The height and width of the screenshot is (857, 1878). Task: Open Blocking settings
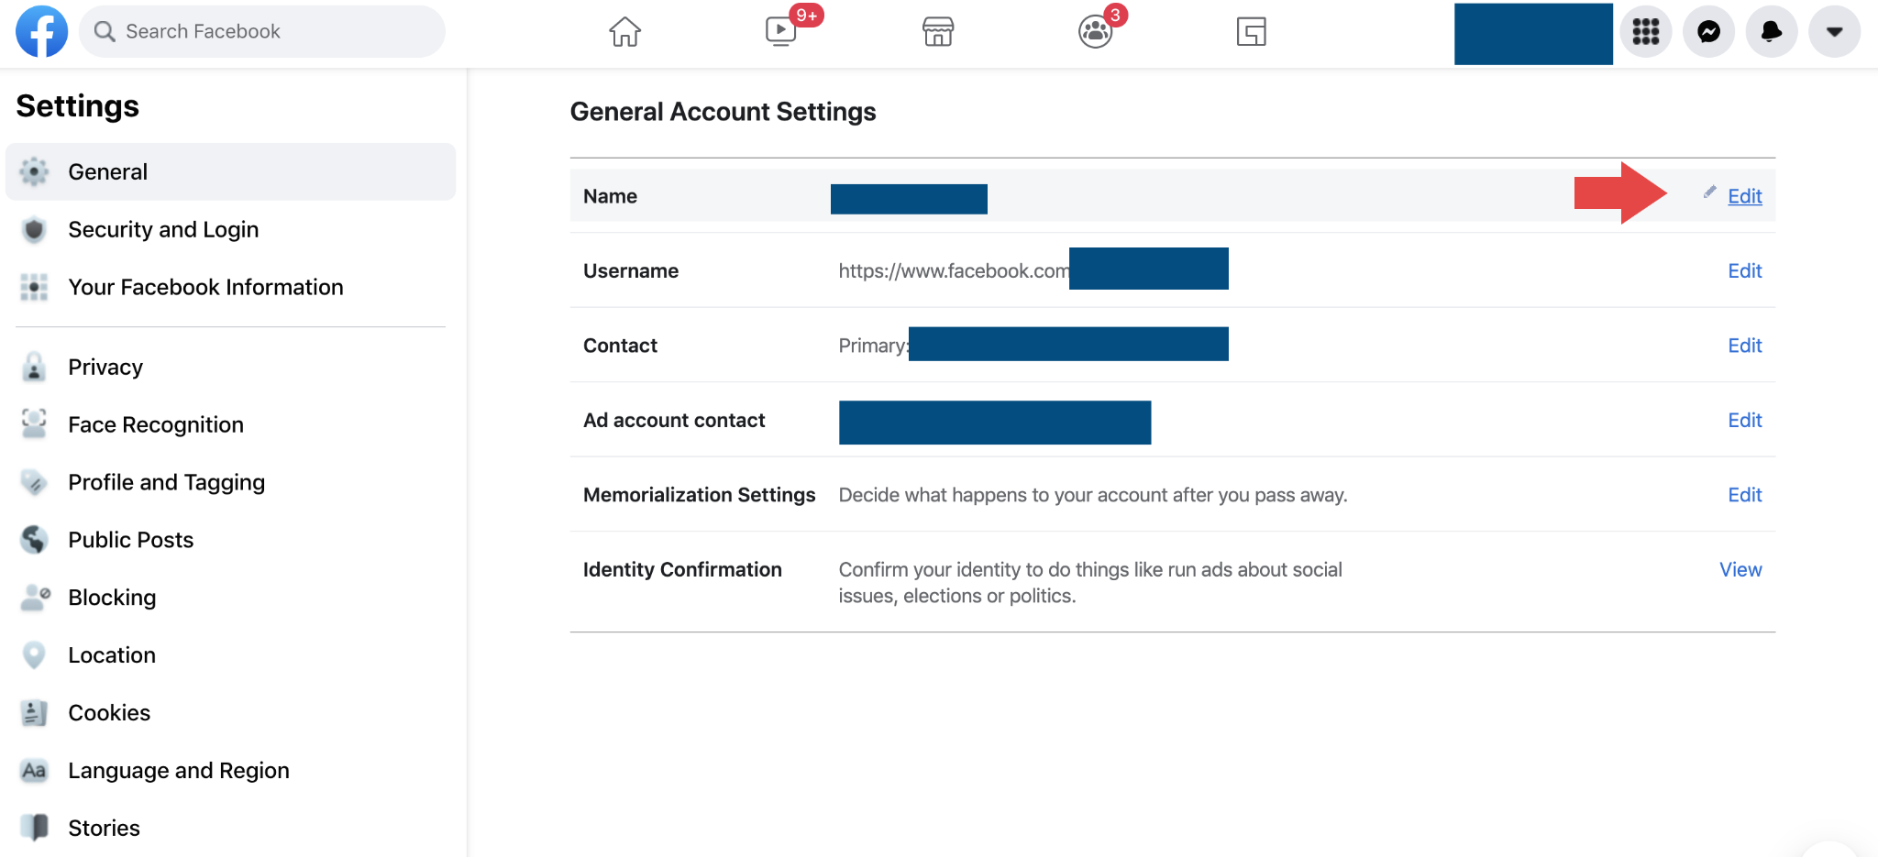[x=230, y=598]
